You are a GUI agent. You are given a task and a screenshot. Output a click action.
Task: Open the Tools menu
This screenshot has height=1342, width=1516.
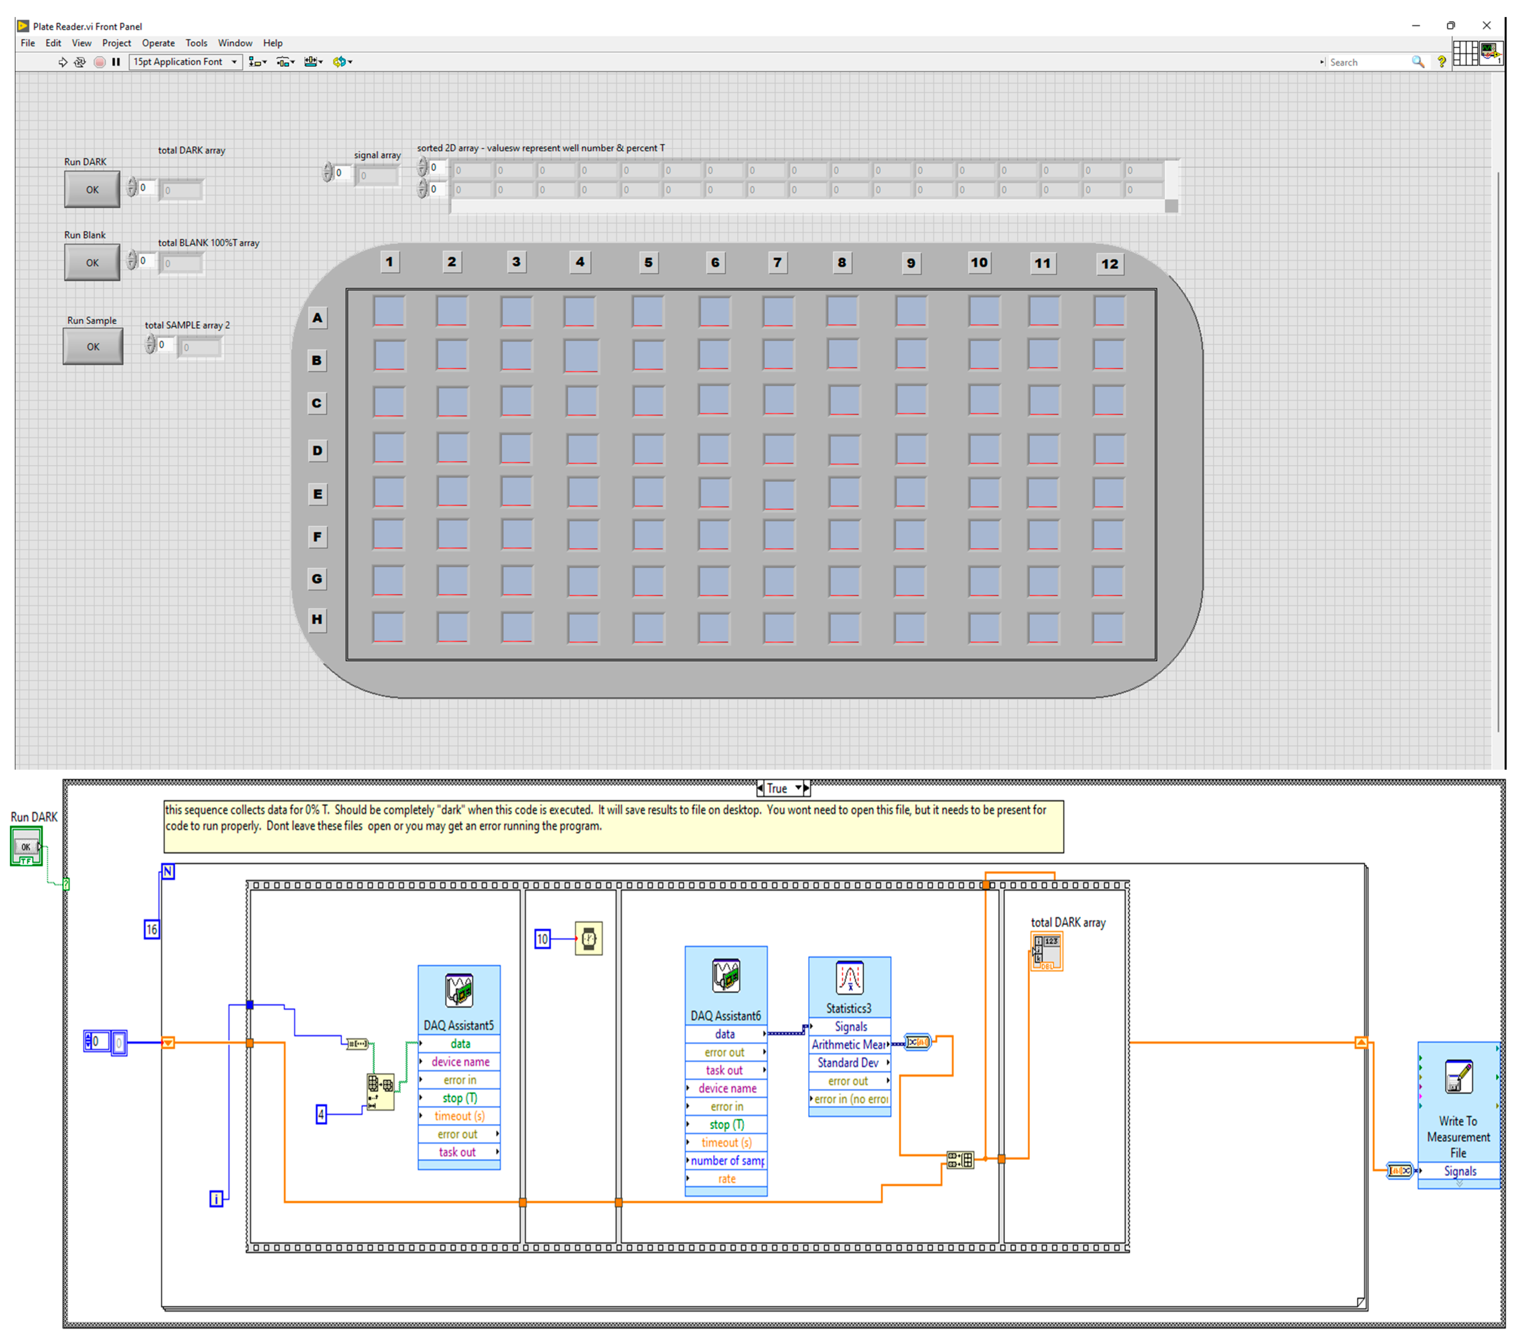click(196, 43)
